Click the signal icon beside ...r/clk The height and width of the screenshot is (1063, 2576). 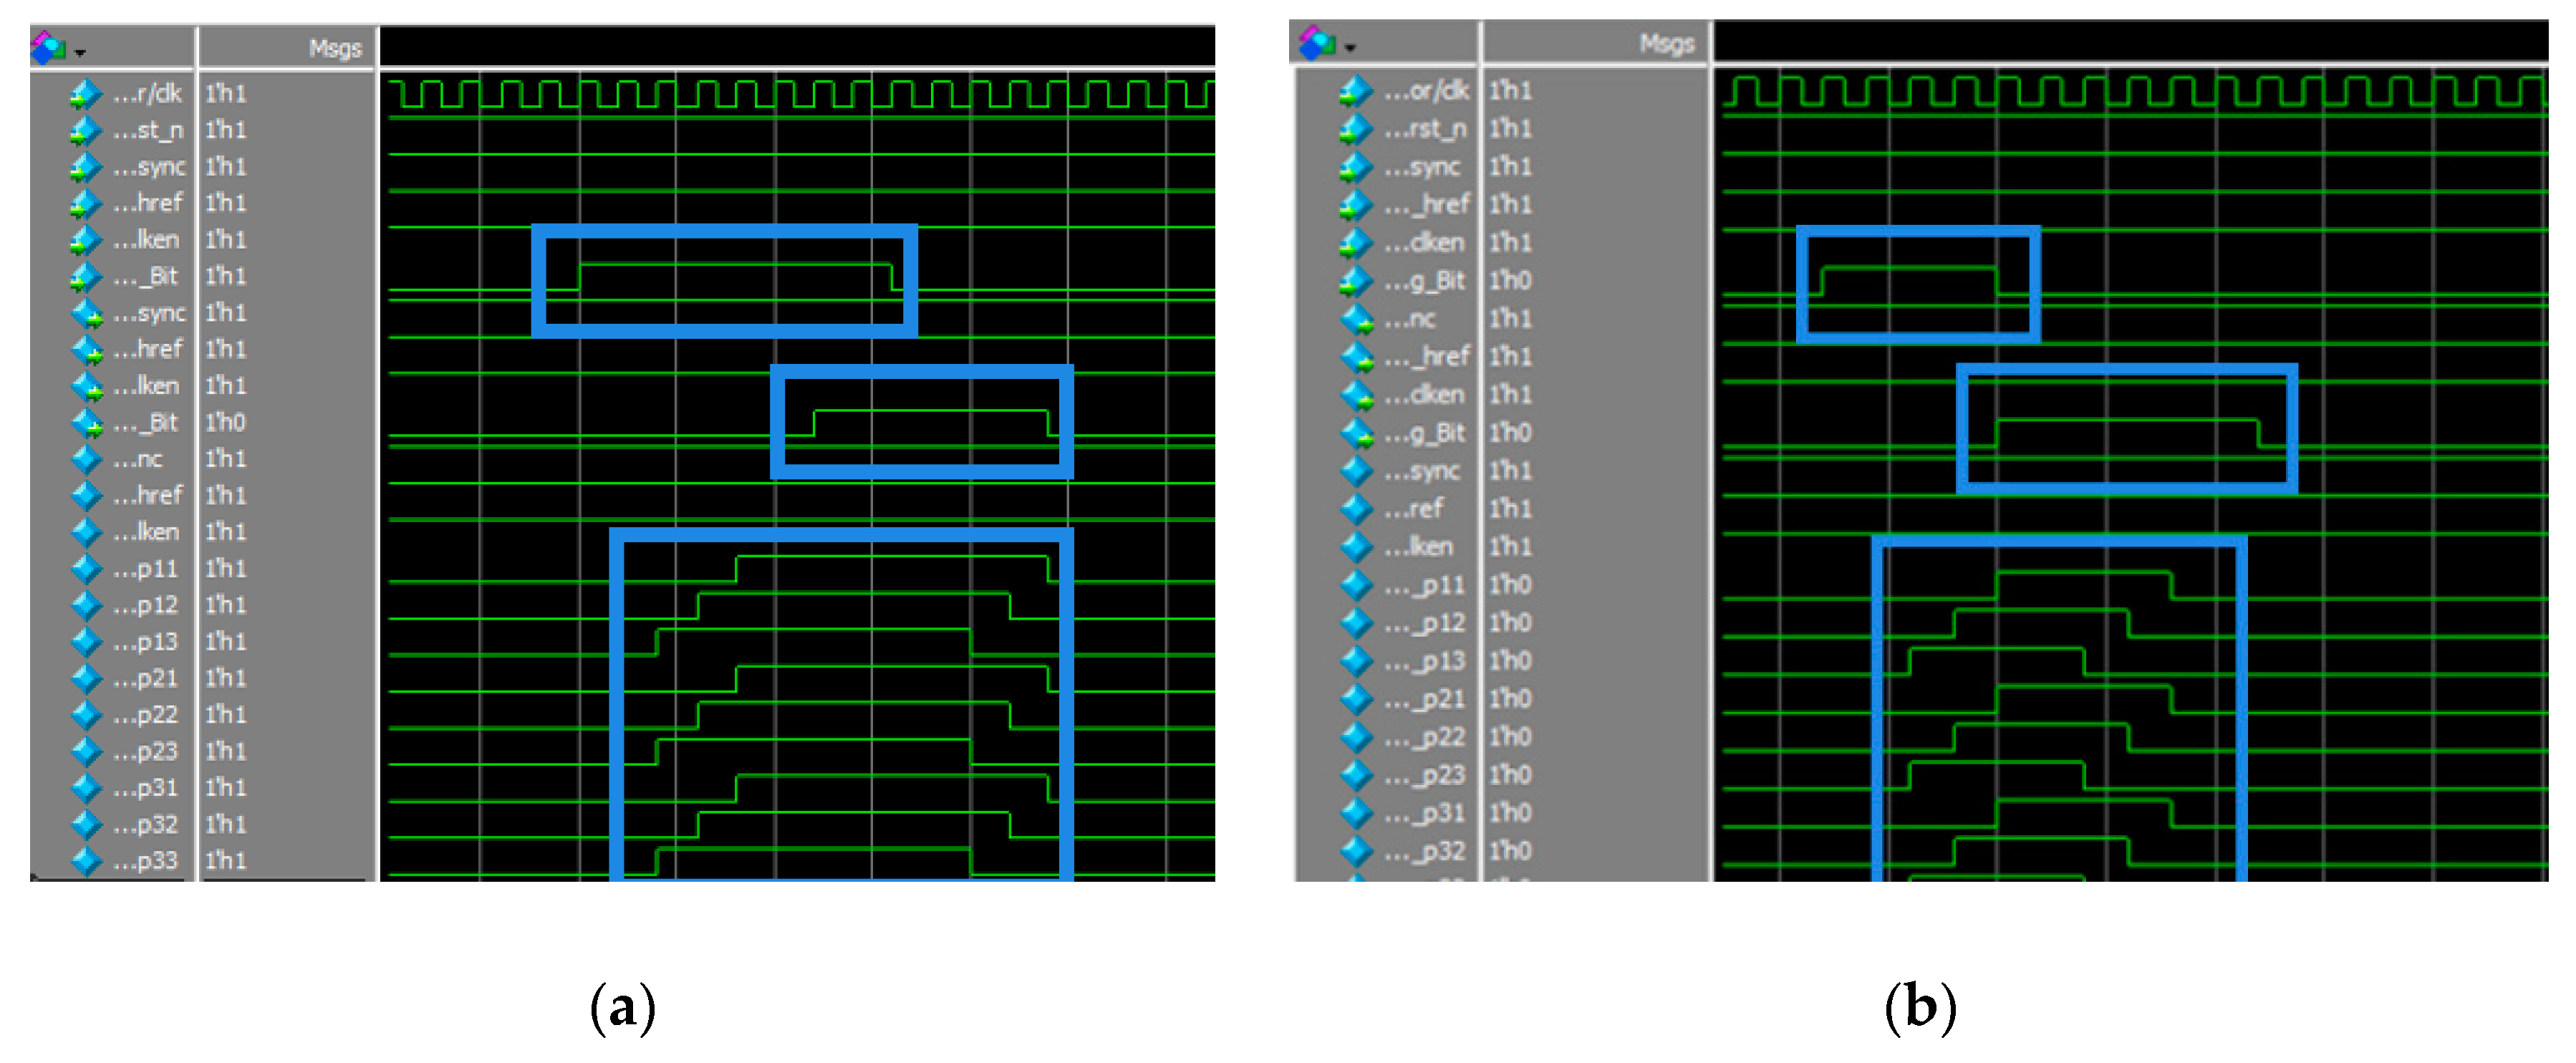(x=86, y=94)
